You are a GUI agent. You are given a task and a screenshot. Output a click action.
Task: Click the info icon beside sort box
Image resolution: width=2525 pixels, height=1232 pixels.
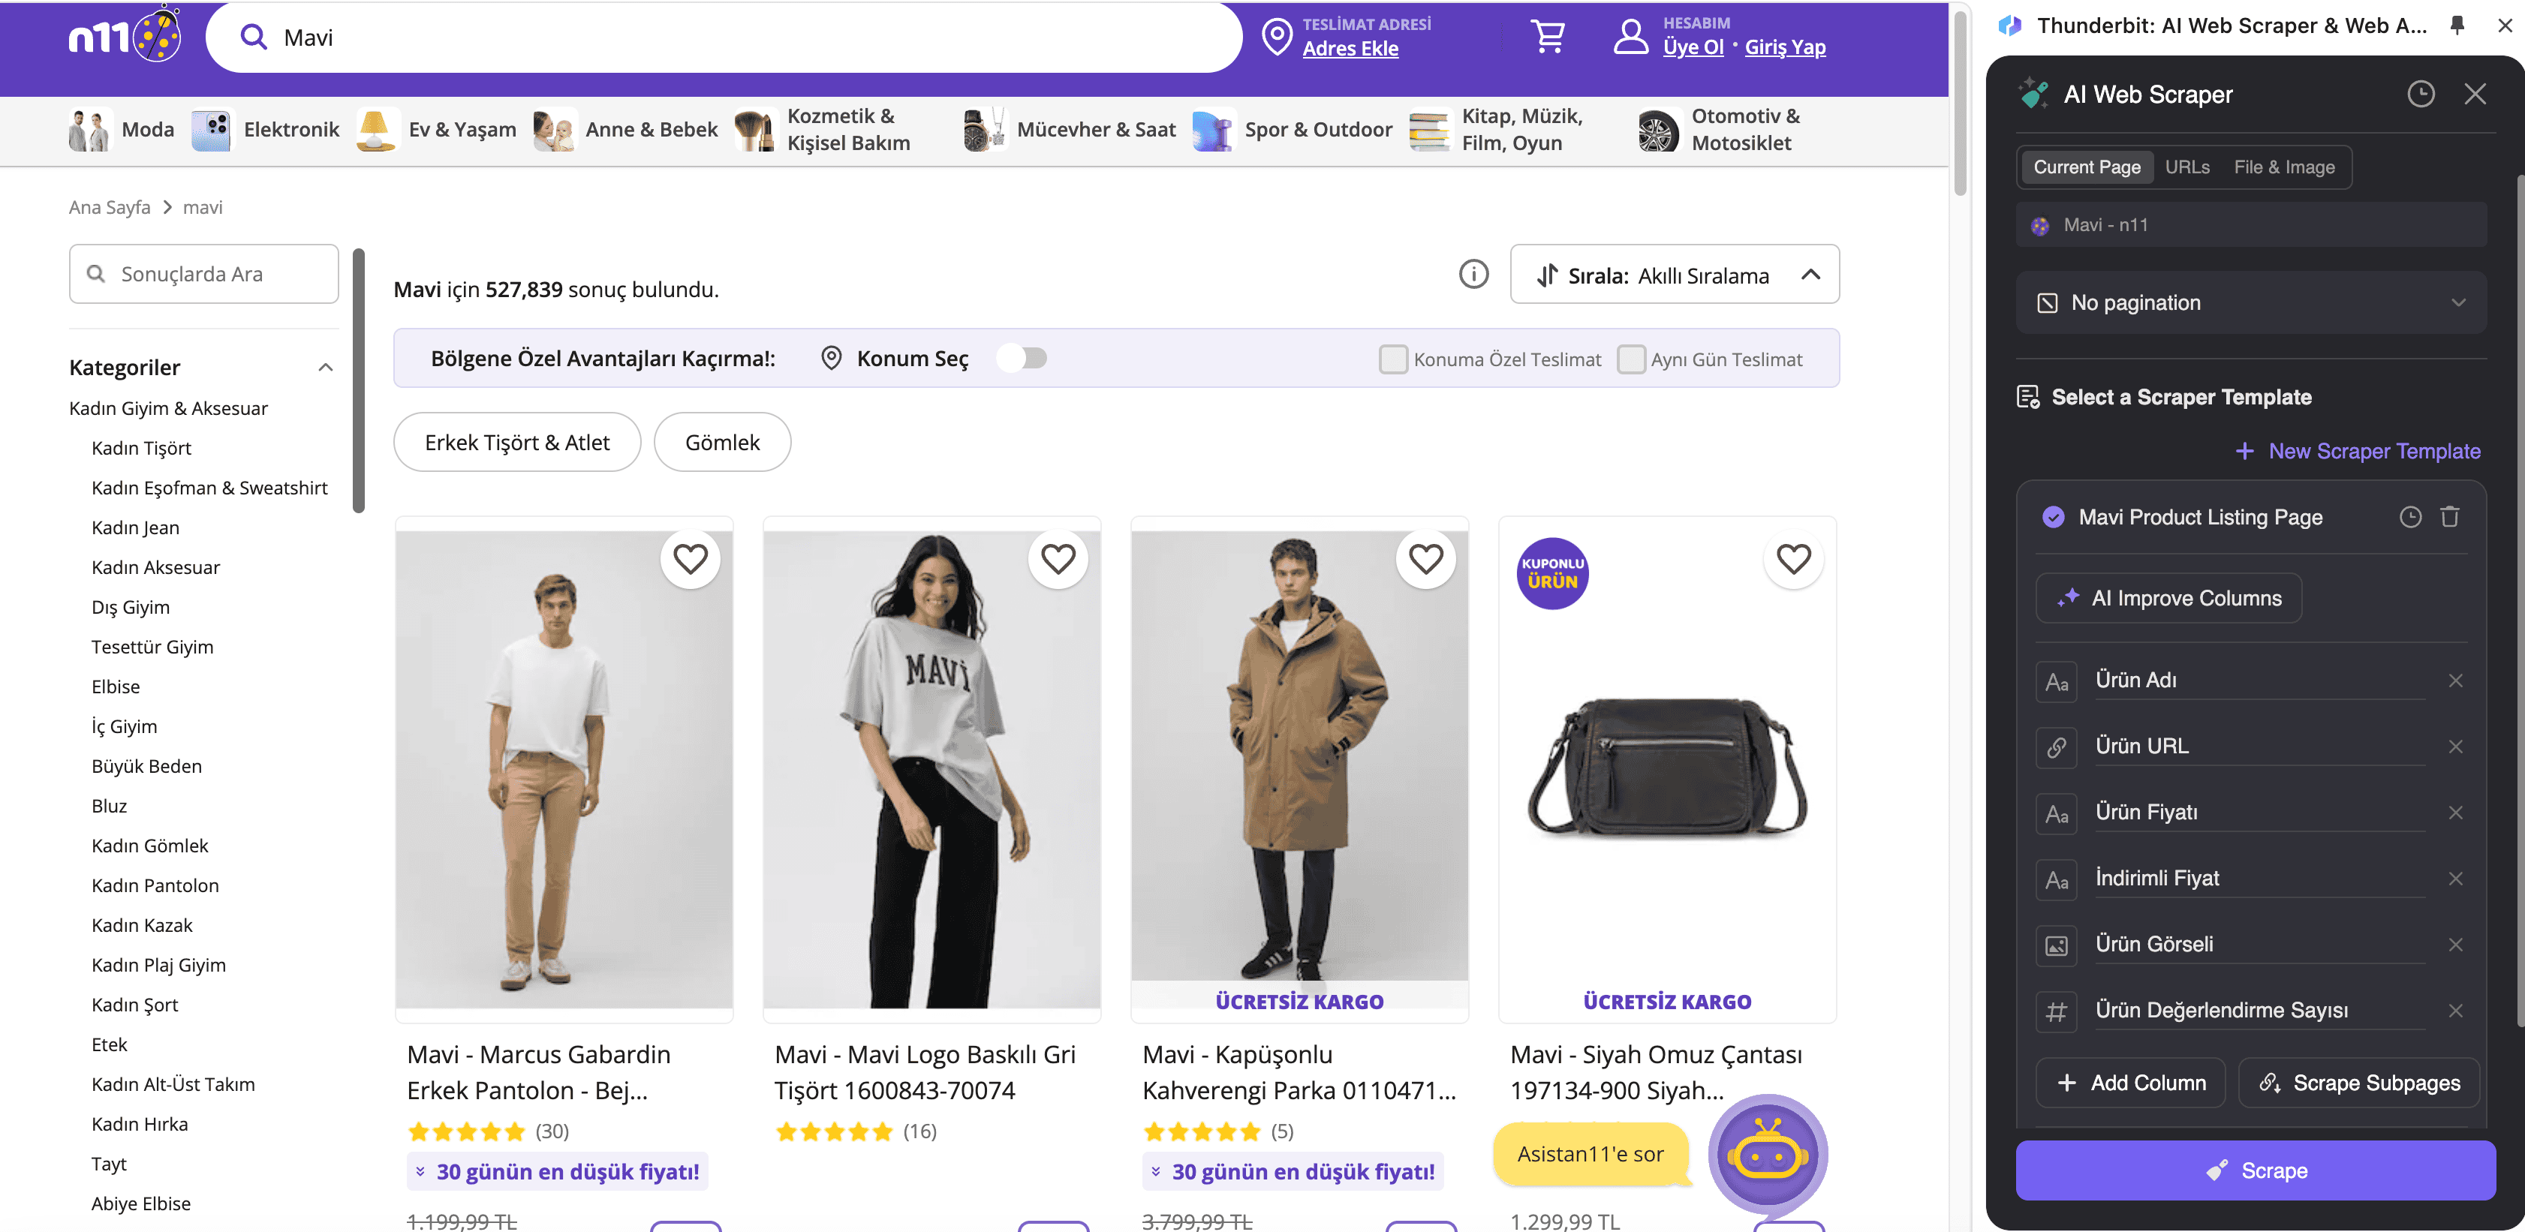pos(1473,275)
